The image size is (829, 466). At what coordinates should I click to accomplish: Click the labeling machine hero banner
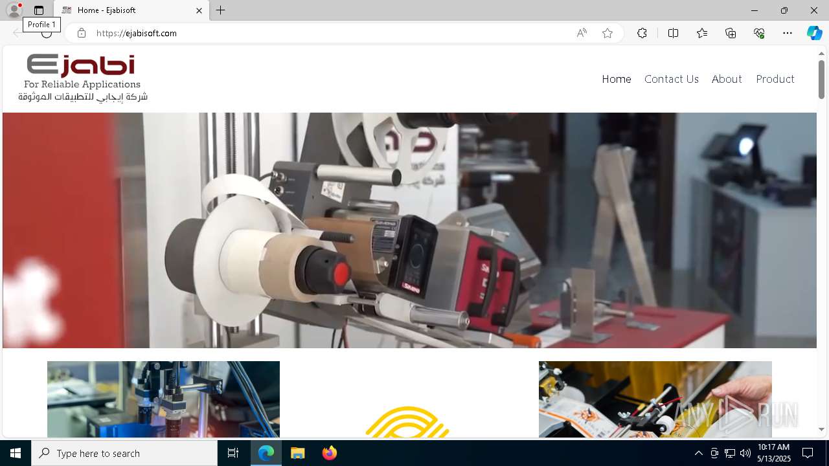click(409, 230)
